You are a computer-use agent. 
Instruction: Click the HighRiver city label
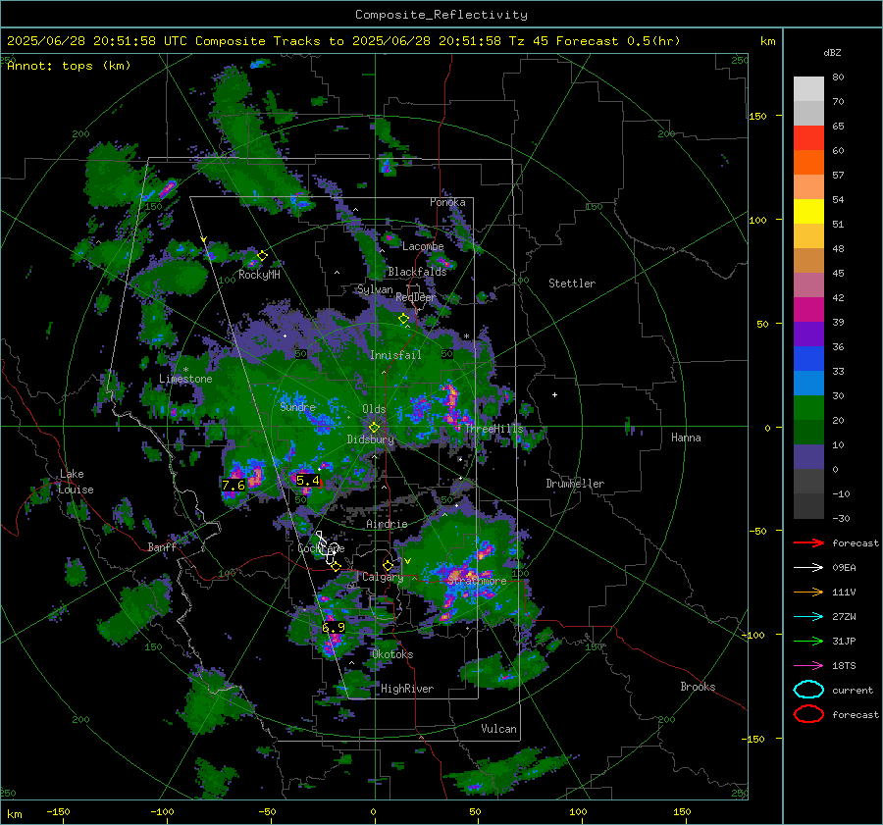[x=407, y=689]
